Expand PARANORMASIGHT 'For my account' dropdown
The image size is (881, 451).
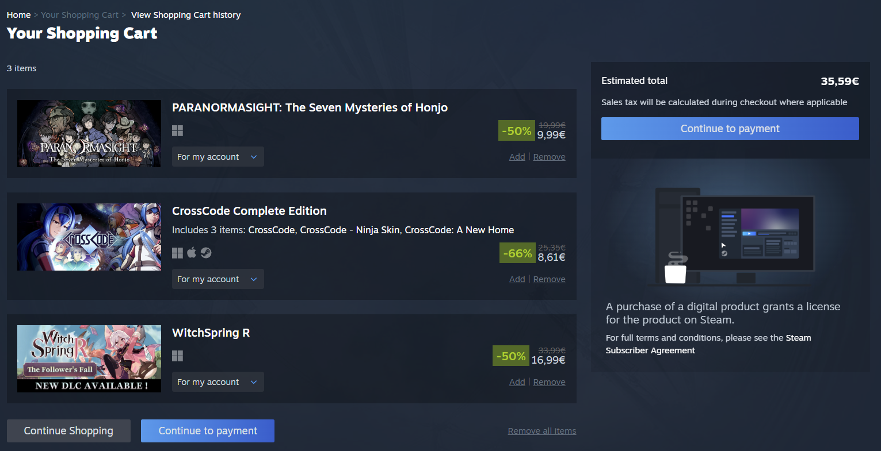pos(218,157)
